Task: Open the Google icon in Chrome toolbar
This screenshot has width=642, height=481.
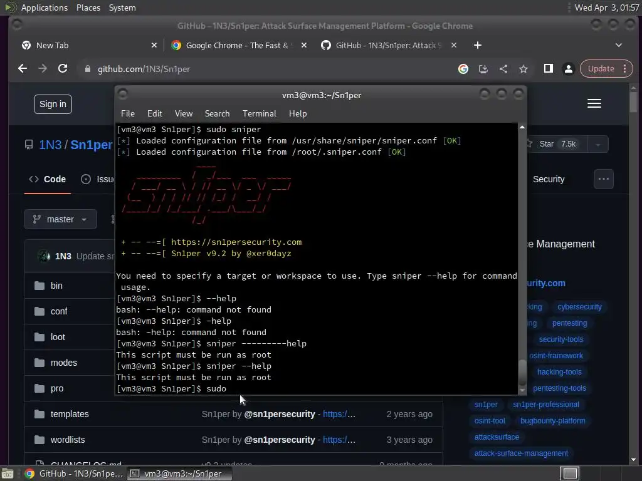Action: click(x=463, y=69)
